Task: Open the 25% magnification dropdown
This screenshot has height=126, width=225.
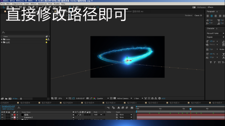Action: coord(63,98)
